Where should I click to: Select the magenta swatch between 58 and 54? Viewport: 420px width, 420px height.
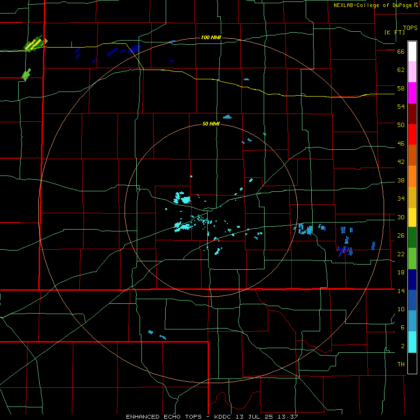[412, 93]
